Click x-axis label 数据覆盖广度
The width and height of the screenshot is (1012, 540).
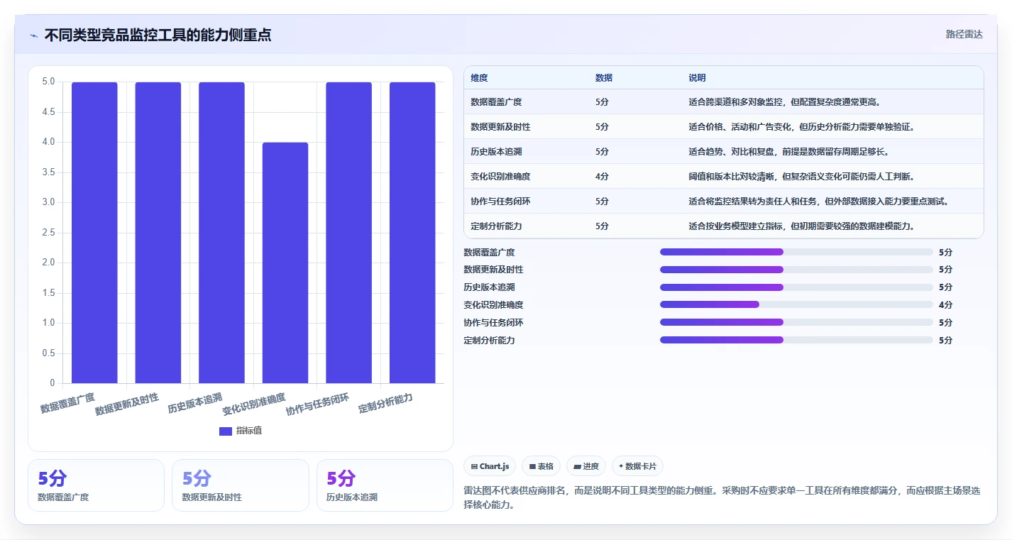click(x=67, y=403)
